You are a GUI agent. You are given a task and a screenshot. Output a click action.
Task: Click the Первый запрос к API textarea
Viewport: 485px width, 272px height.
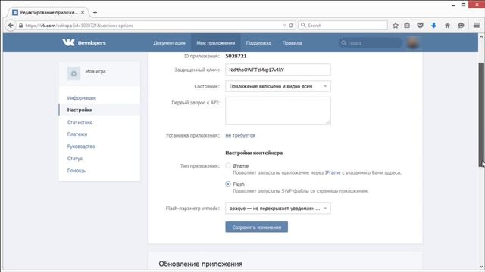click(x=278, y=111)
